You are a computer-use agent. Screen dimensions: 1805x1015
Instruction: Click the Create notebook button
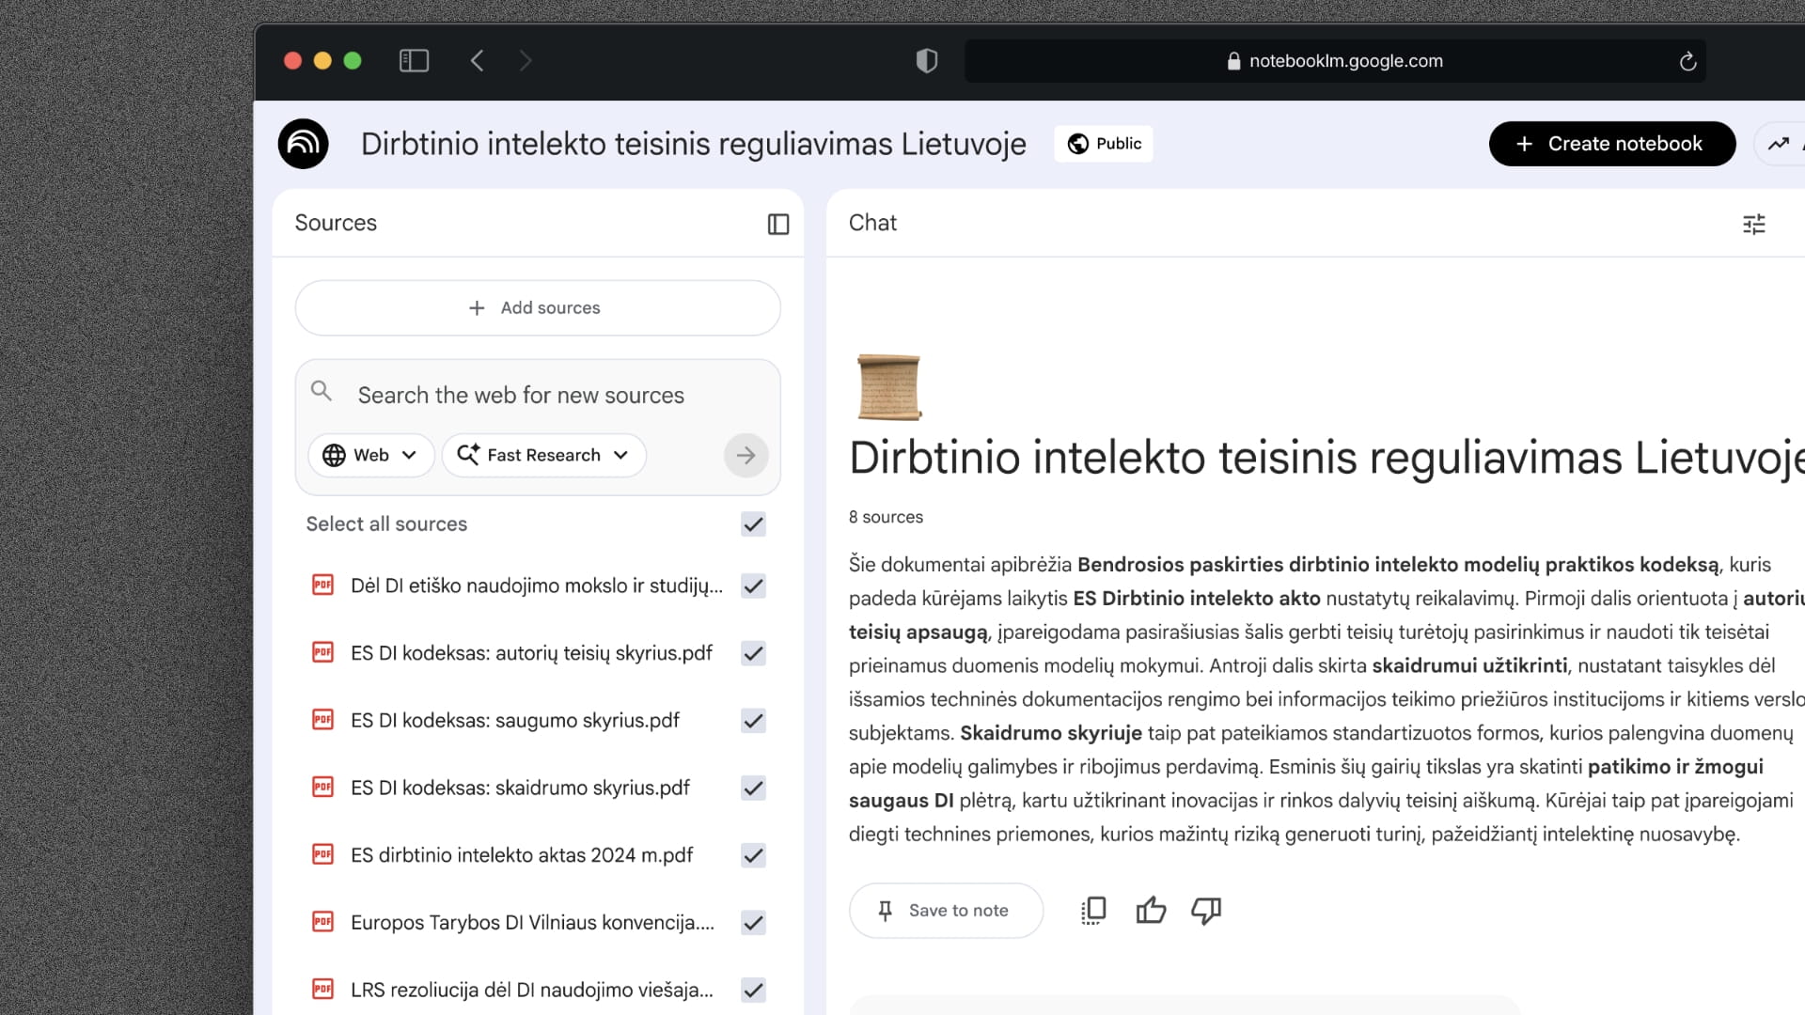pos(1611,144)
